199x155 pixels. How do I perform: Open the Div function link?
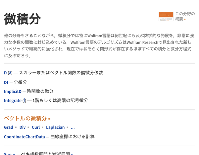[x=23, y=127]
